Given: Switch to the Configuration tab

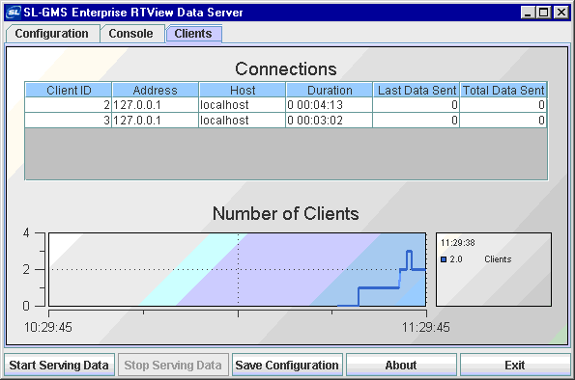Looking at the screenshot, I should 52,34.
